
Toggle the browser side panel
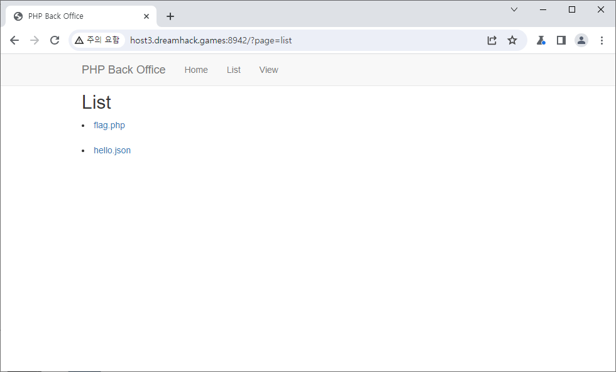point(561,40)
